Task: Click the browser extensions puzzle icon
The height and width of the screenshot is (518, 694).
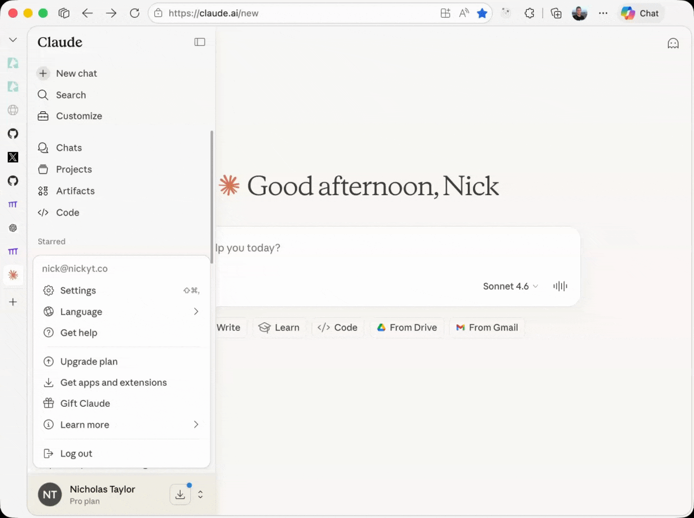Action: 529,13
